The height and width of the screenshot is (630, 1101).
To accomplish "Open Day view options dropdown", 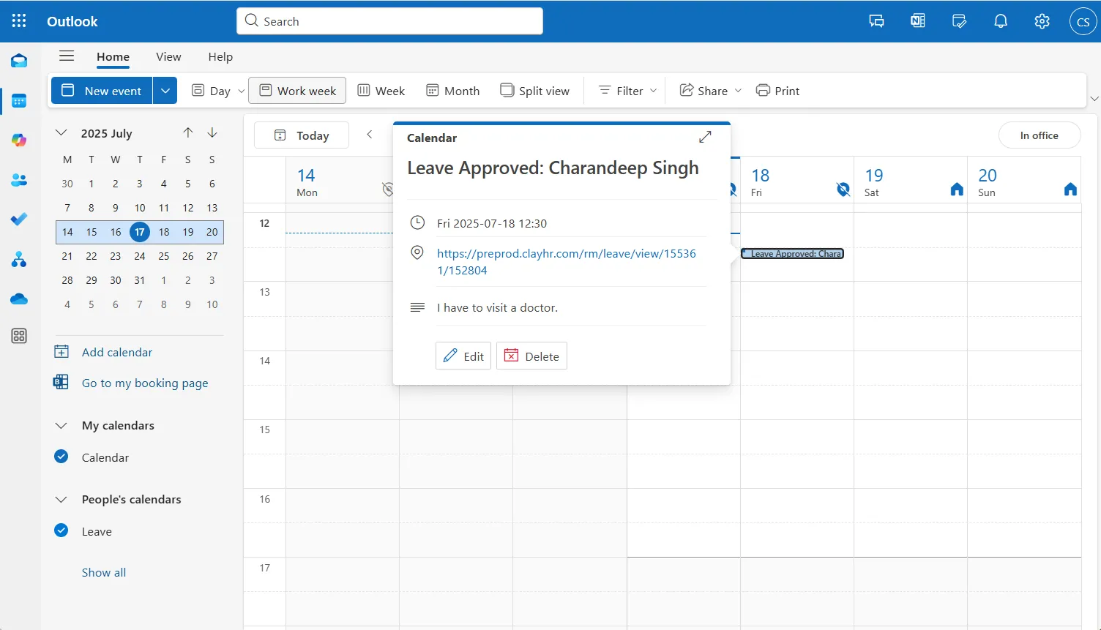I will click(x=242, y=91).
